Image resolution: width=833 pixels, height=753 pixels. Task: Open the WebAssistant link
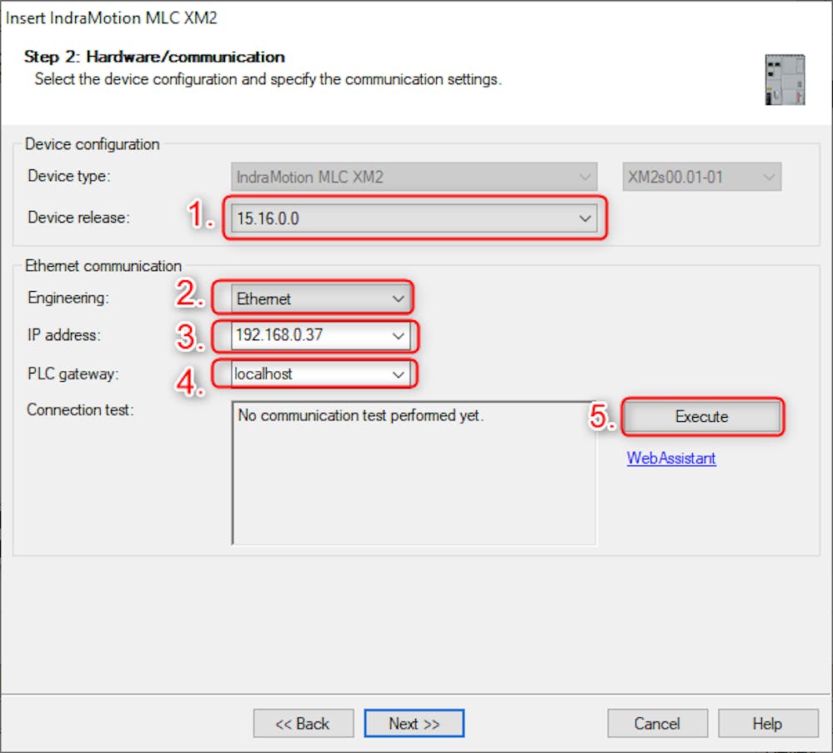(x=670, y=458)
